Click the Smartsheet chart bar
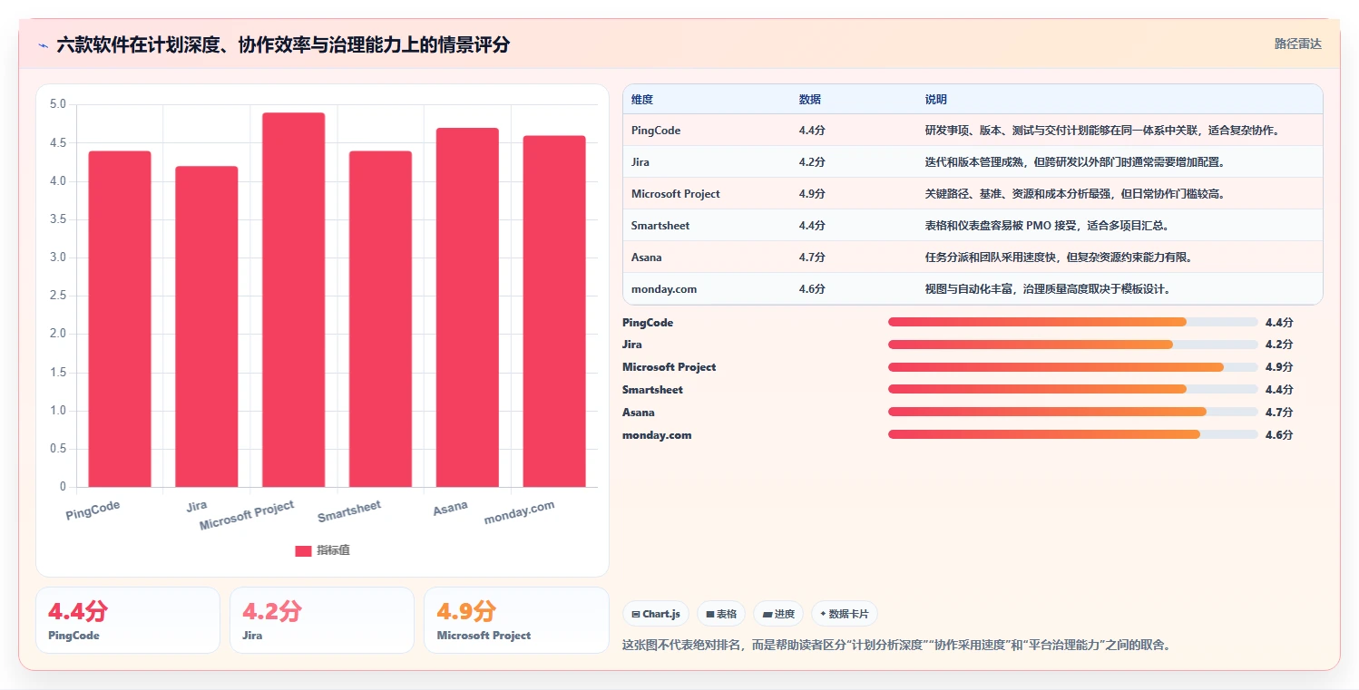Viewport: 1359px width, 690px height. (x=380, y=319)
